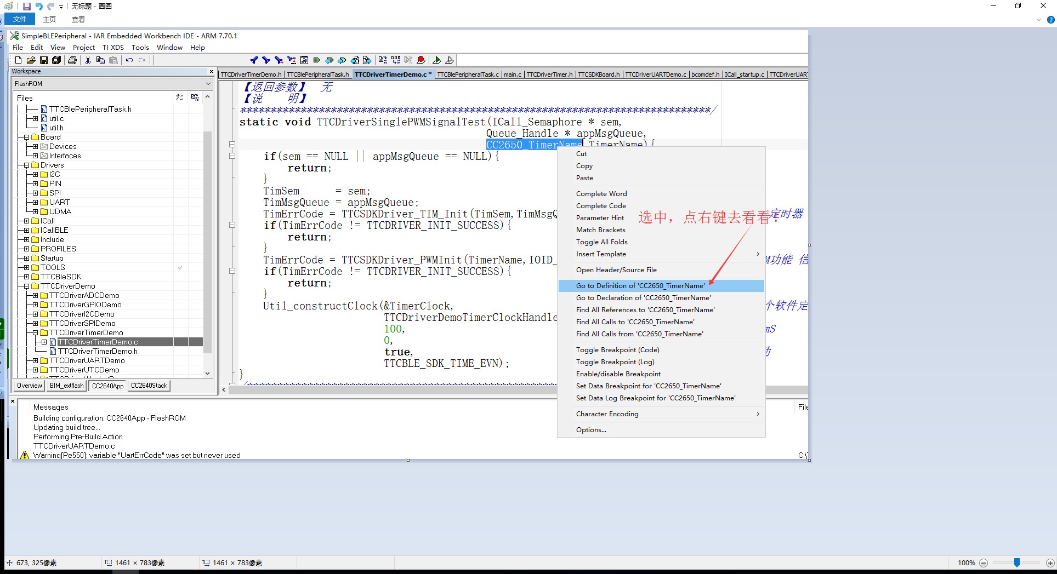This screenshot has width=1057, height=574.
Task: Select Go to Definition of 'CC2650_TimerName'
Action: pyautogui.click(x=661, y=286)
